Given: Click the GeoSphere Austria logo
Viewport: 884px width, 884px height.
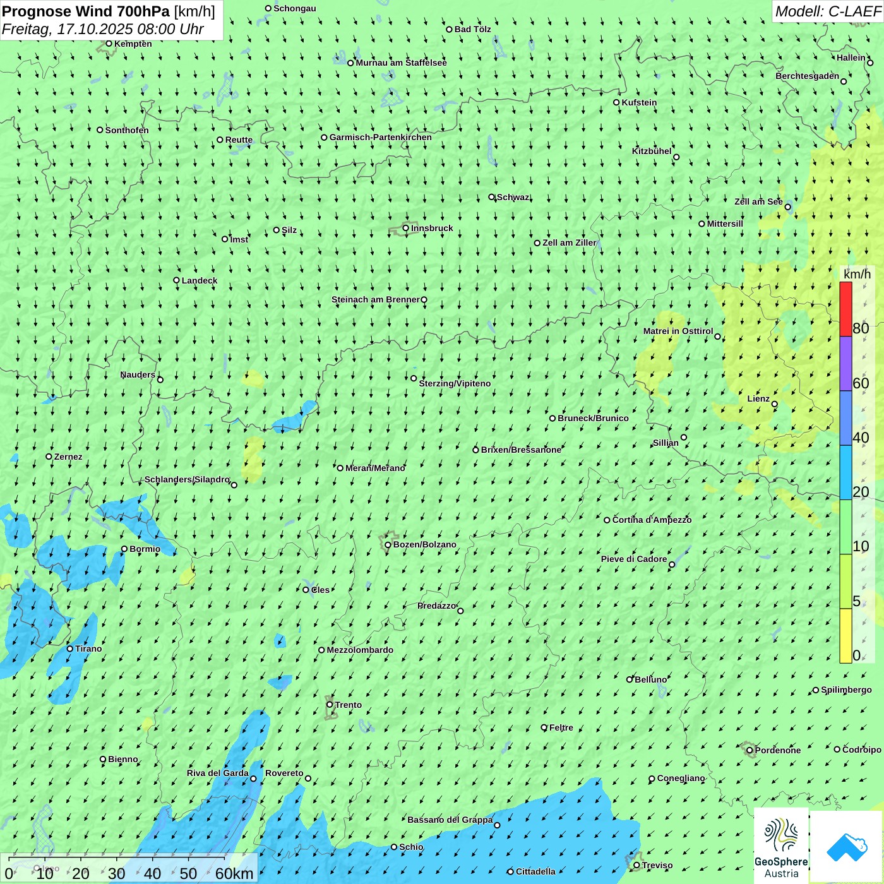Looking at the screenshot, I should click(x=781, y=845).
